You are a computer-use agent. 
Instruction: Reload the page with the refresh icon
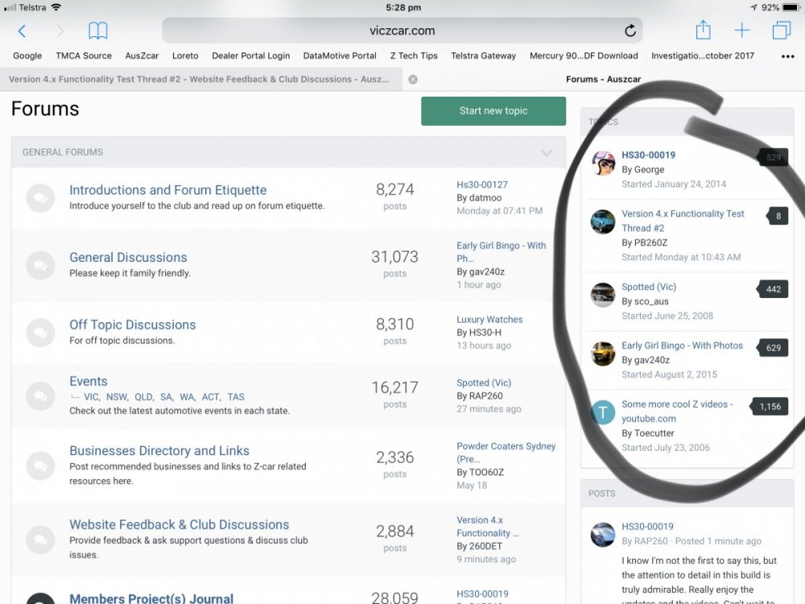[x=630, y=31]
